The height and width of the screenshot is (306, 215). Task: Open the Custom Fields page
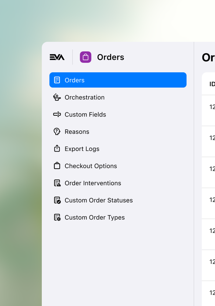pyautogui.click(x=85, y=114)
